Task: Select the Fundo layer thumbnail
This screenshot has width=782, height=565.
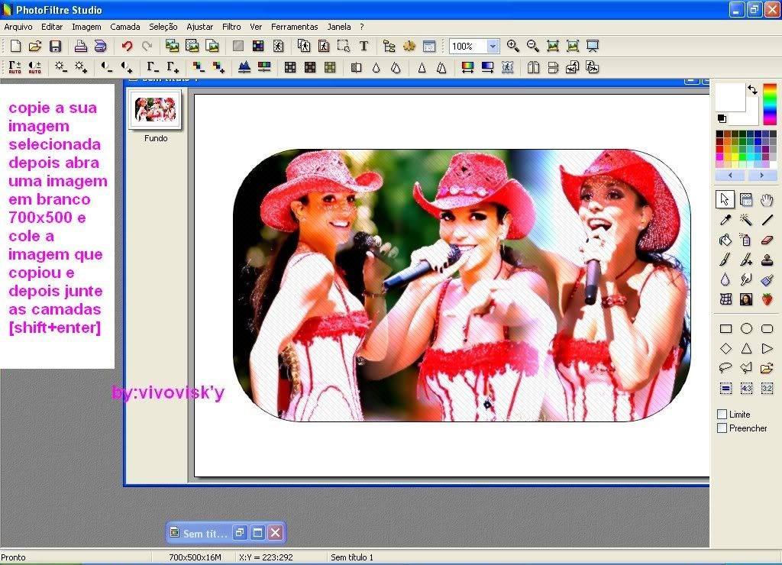Action: [156, 110]
